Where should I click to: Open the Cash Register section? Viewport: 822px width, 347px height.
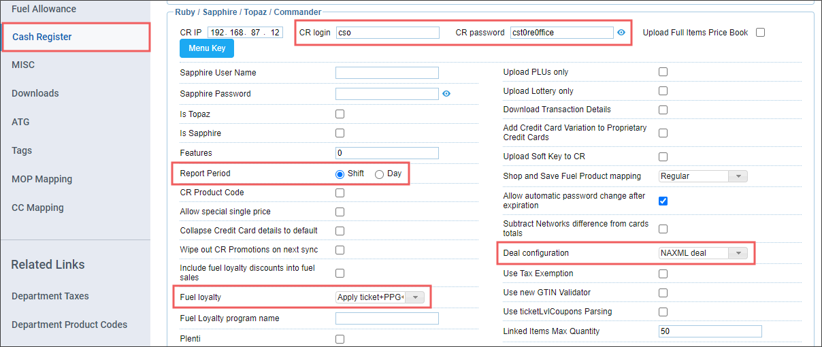click(x=42, y=37)
